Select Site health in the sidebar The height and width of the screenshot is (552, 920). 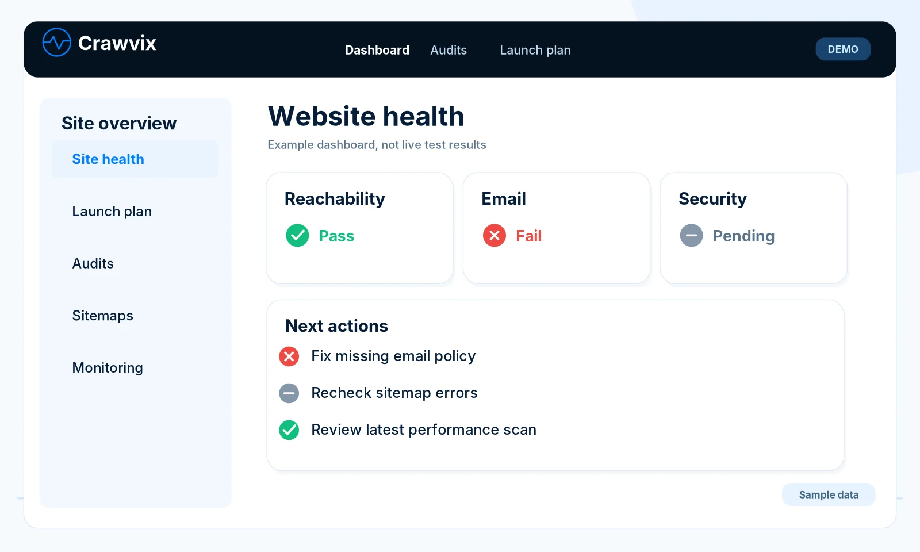(135, 159)
